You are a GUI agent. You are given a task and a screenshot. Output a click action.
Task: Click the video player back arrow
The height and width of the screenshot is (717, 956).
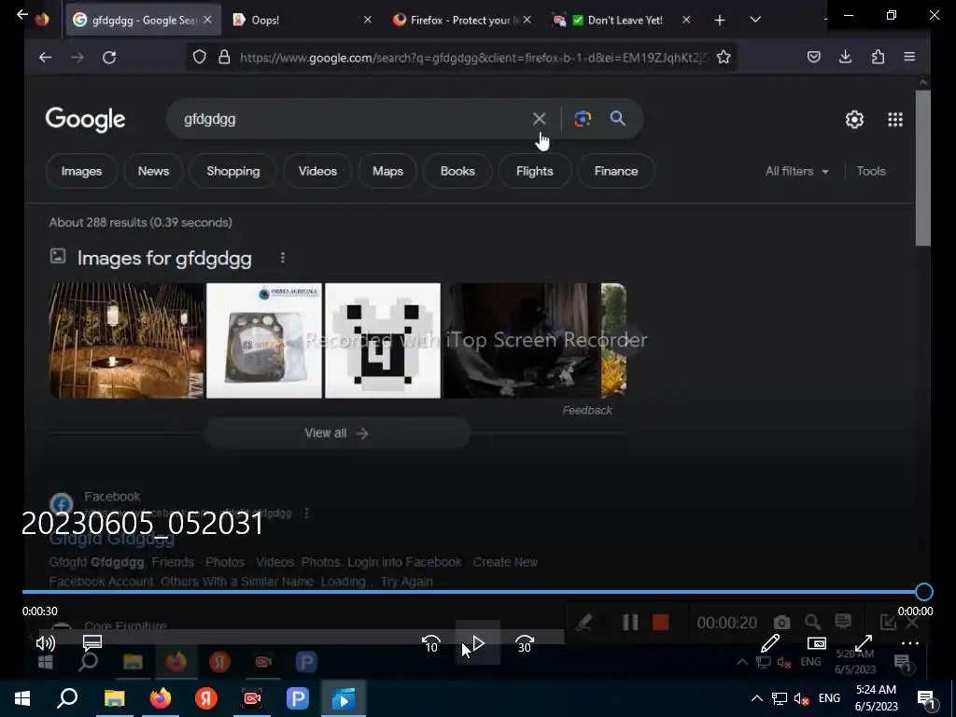[x=22, y=14]
